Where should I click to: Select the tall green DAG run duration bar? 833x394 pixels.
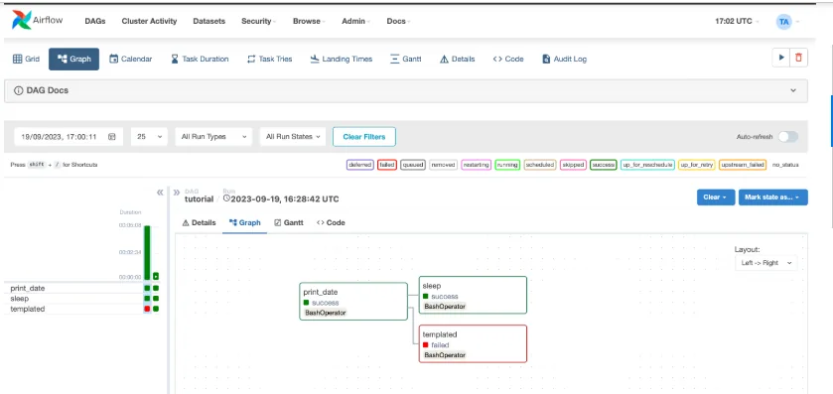coord(147,253)
